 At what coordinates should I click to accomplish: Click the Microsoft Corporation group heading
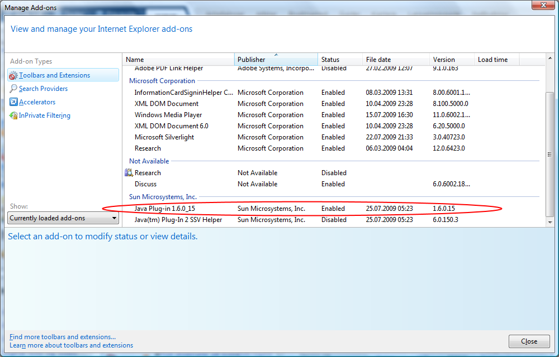pyautogui.click(x=162, y=81)
